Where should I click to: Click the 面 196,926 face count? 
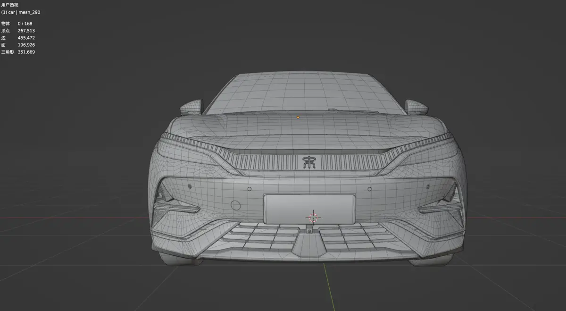tap(18, 45)
